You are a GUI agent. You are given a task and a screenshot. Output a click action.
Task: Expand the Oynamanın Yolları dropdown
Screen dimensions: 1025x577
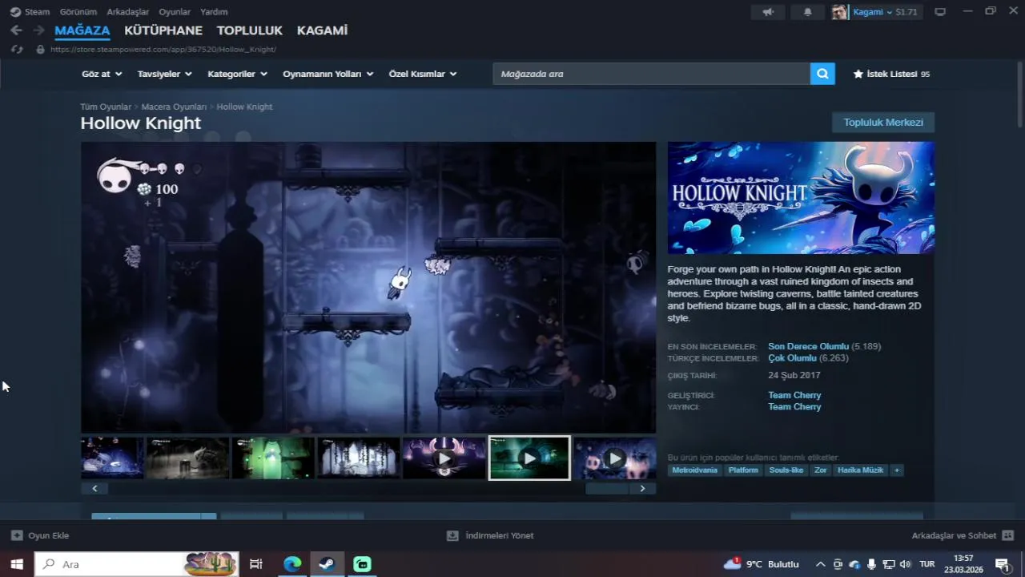click(x=328, y=74)
